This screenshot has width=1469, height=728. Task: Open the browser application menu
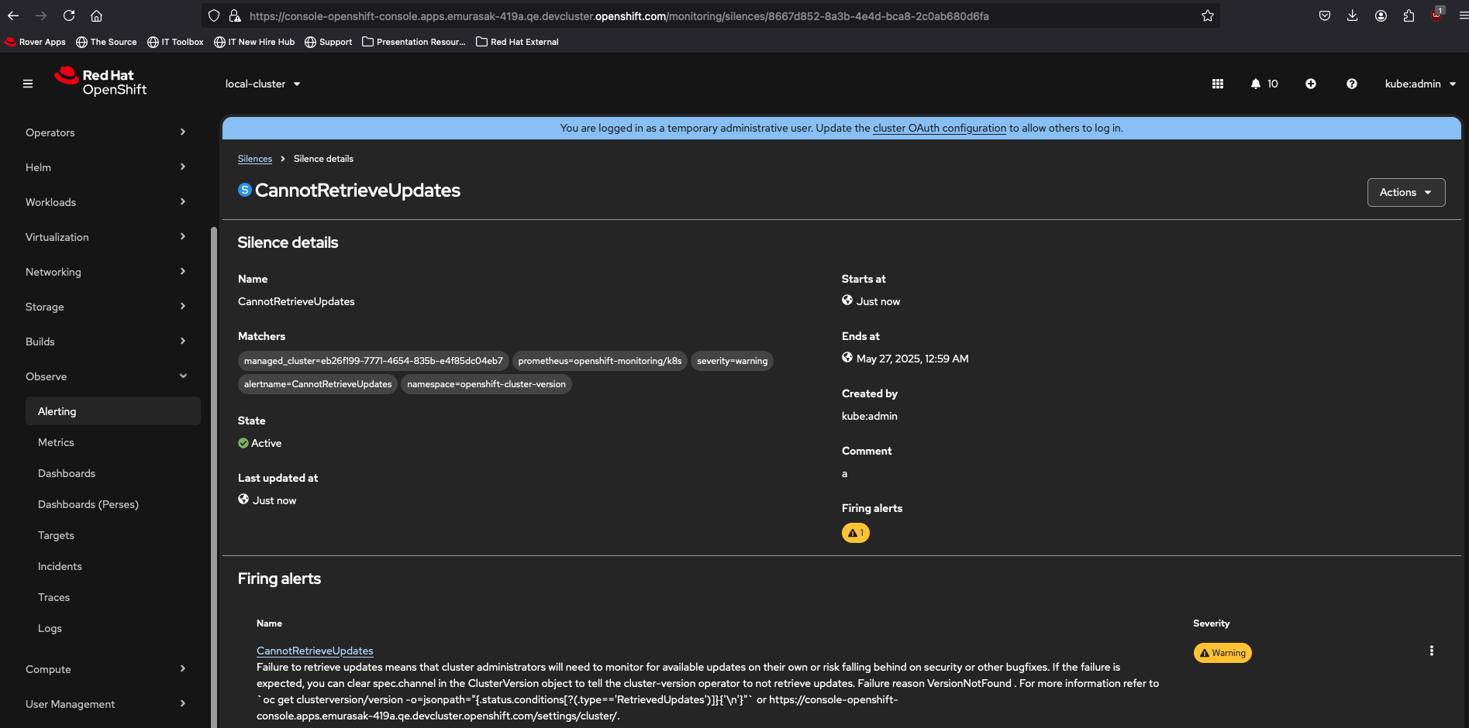click(1462, 15)
